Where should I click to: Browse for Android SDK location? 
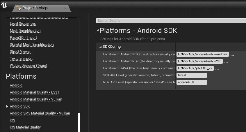232,55
